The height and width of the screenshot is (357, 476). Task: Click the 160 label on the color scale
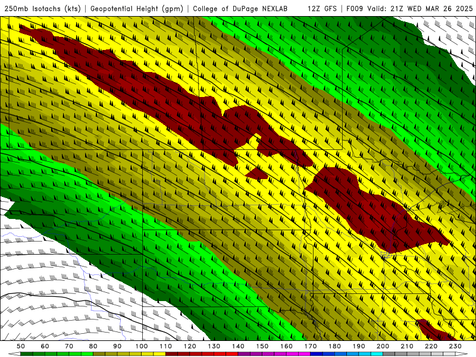[x=286, y=346]
